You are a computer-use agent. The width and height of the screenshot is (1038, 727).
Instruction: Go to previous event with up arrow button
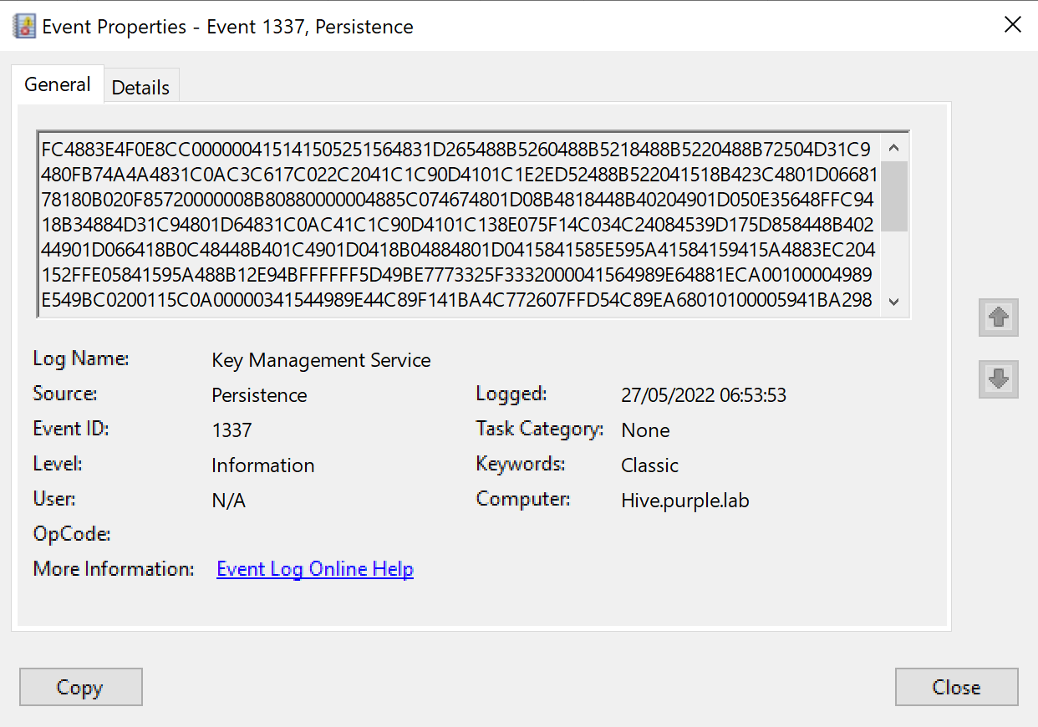click(x=998, y=318)
